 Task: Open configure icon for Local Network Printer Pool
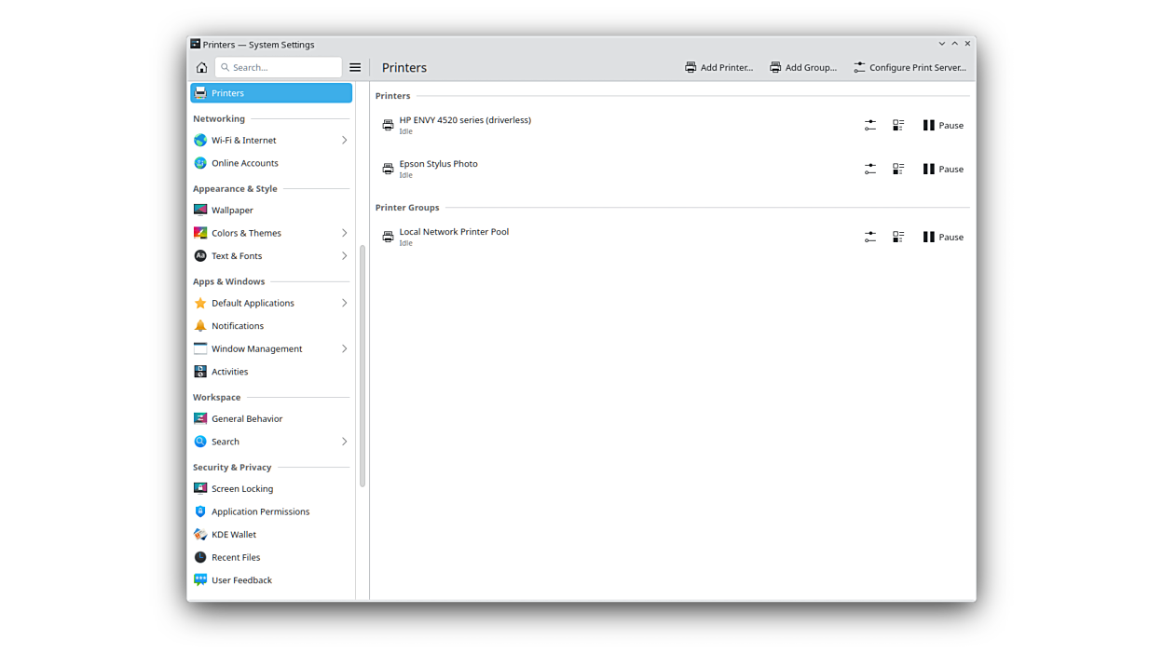point(869,238)
